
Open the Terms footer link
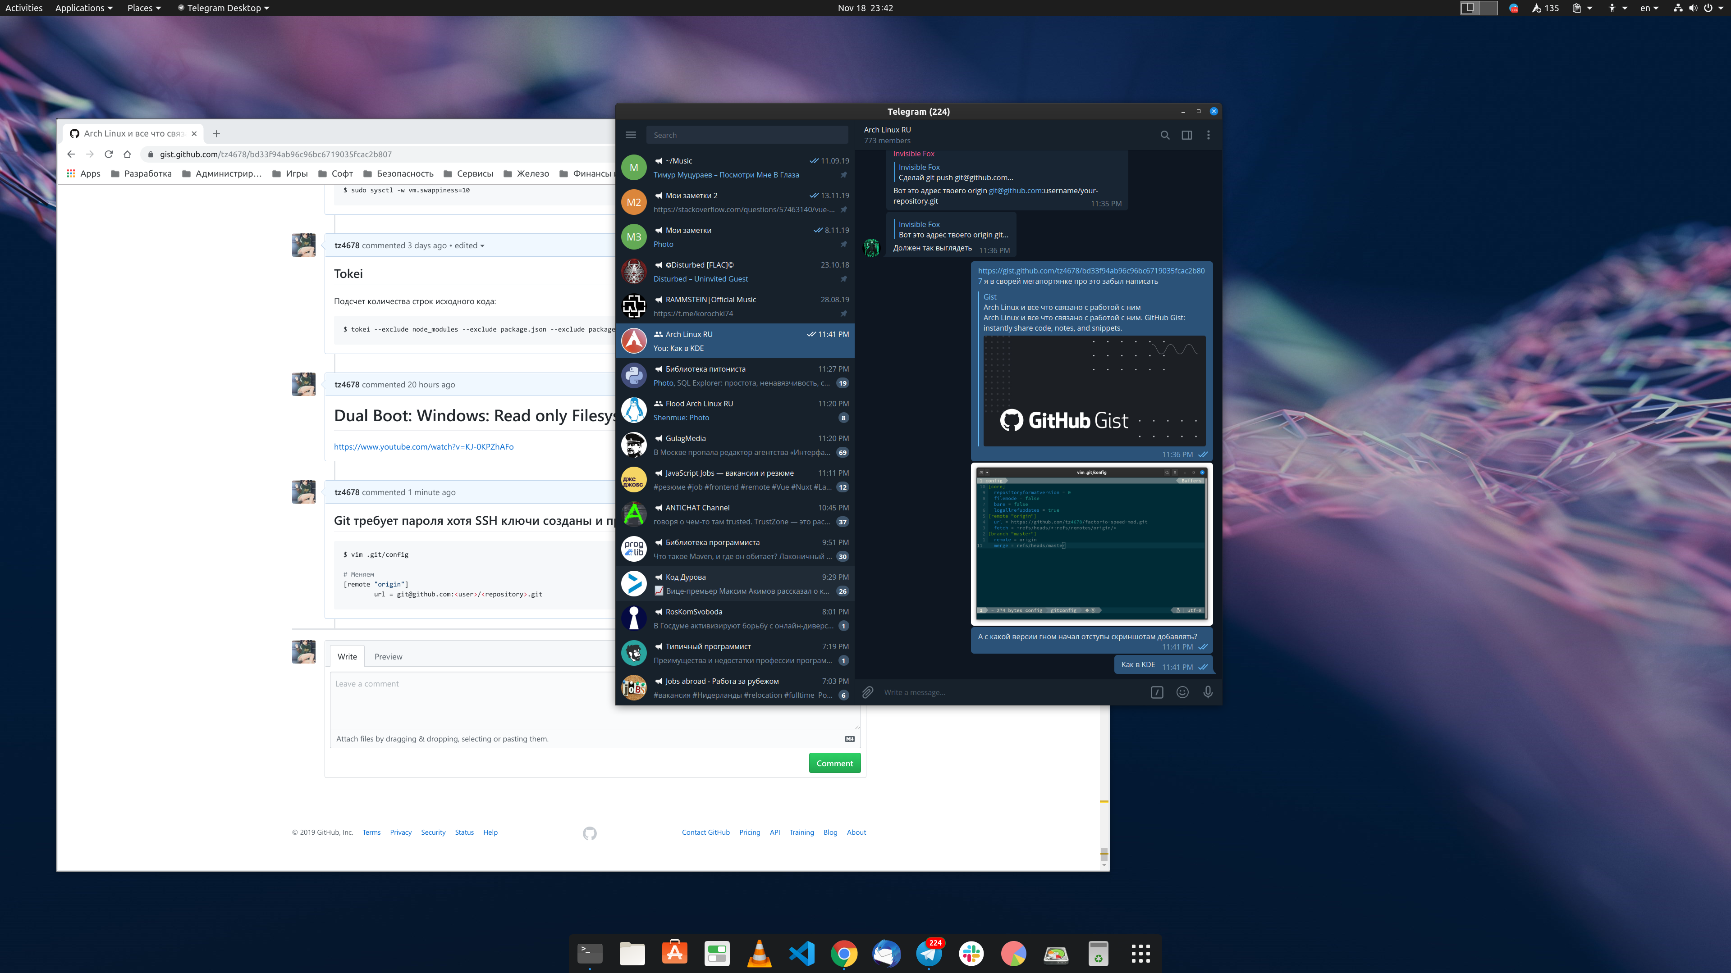(x=371, y=832)
